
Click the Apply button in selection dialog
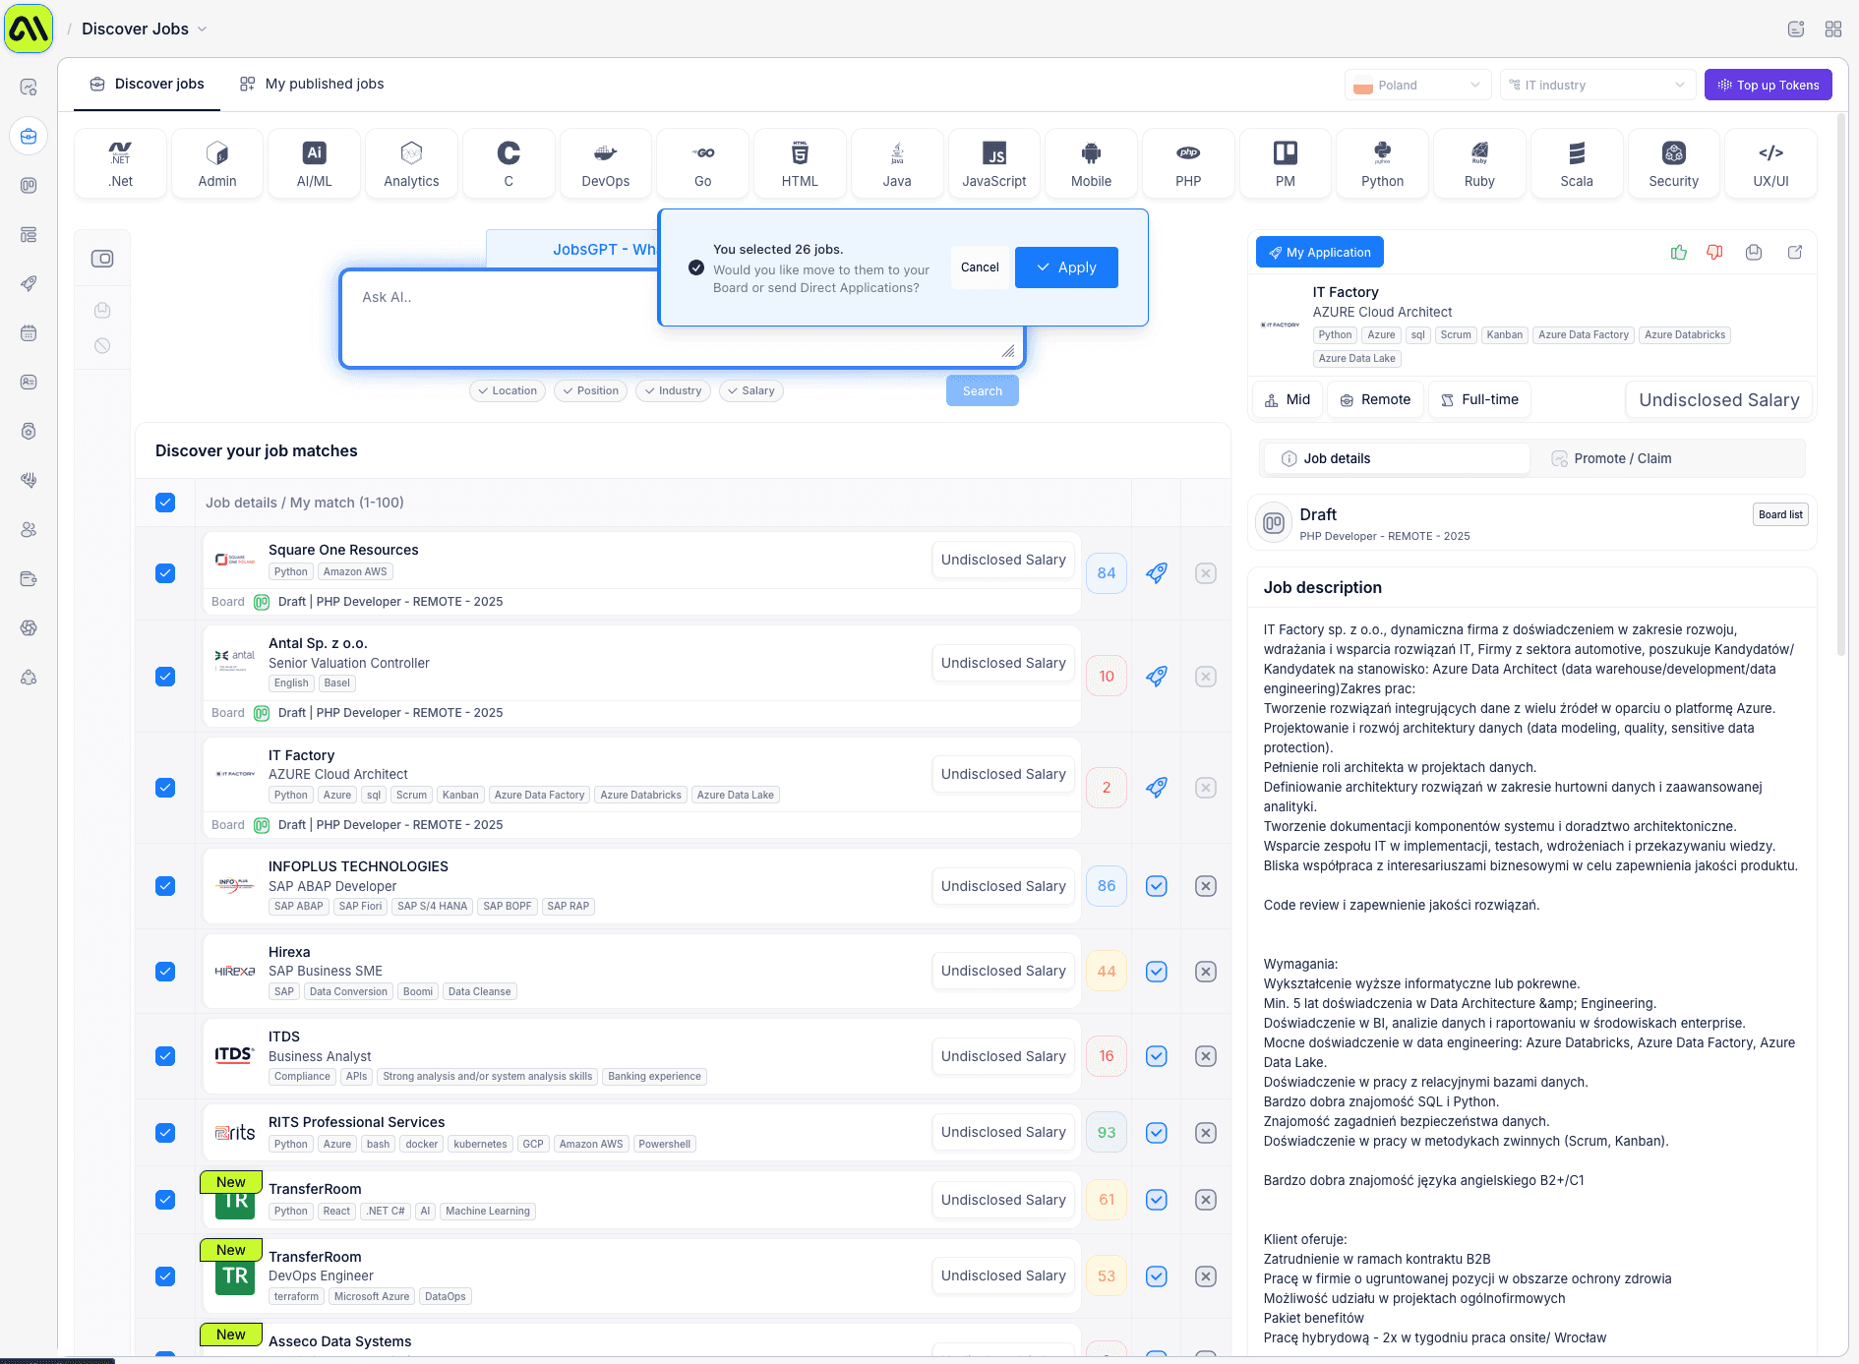click(1066, 267)
